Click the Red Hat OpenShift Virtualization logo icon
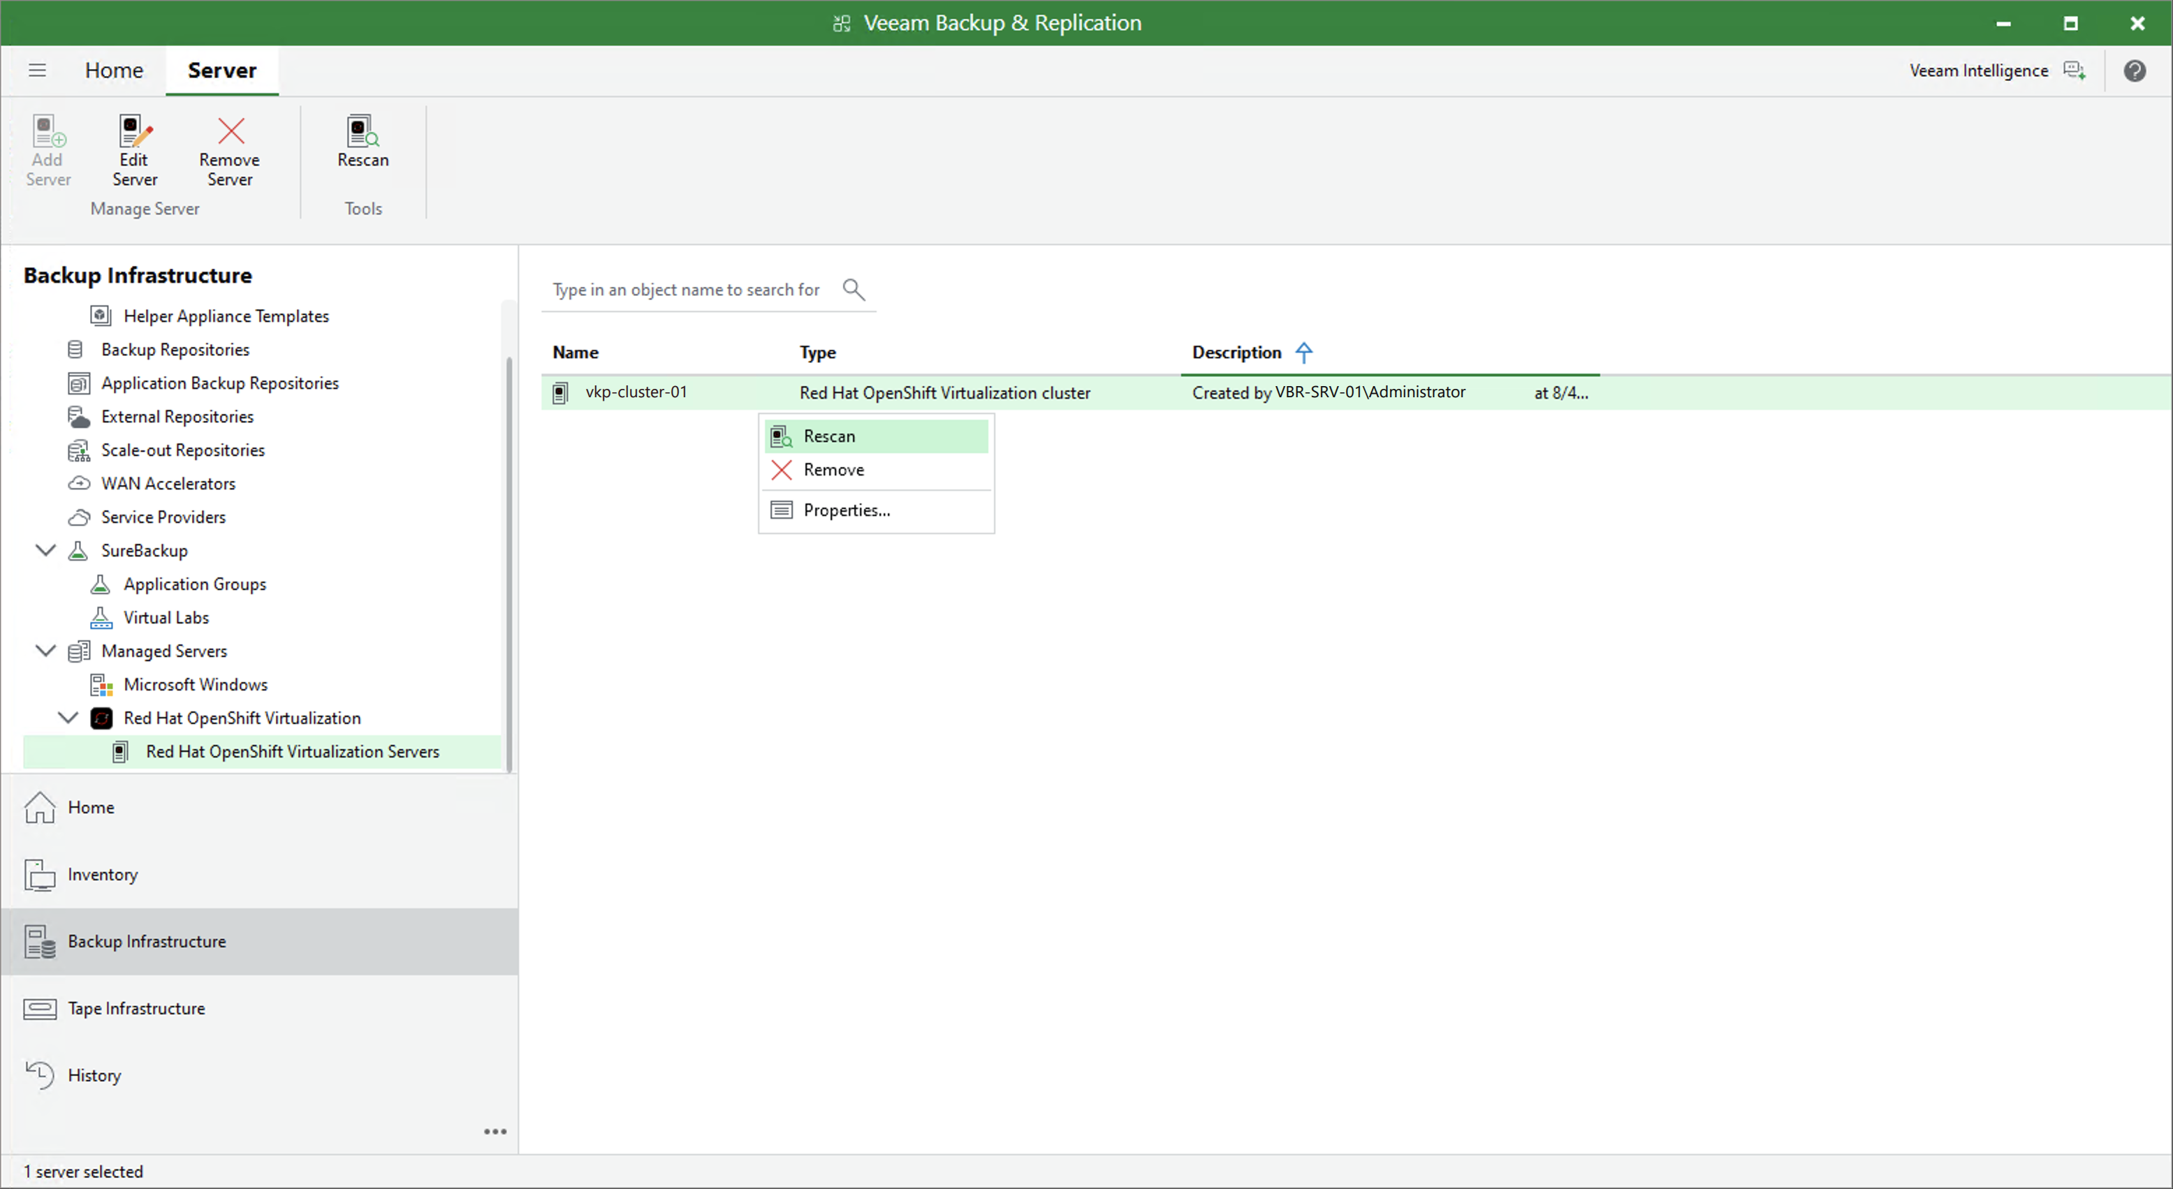The image size is (2173, 1189). 101,718
